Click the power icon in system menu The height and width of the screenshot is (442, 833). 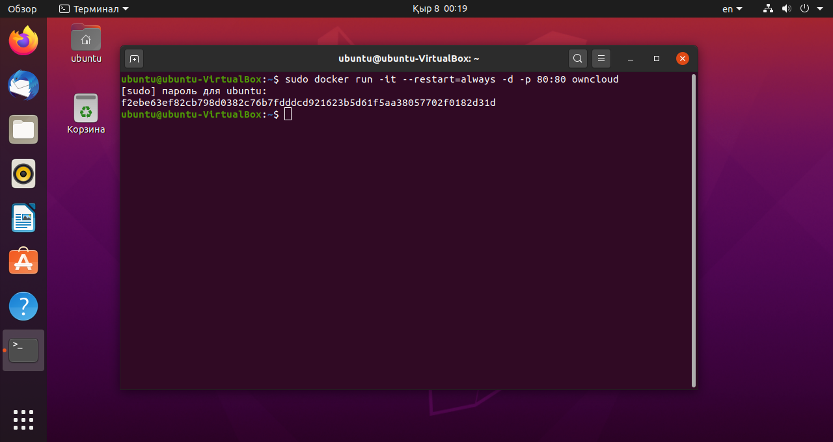point(804,9)
